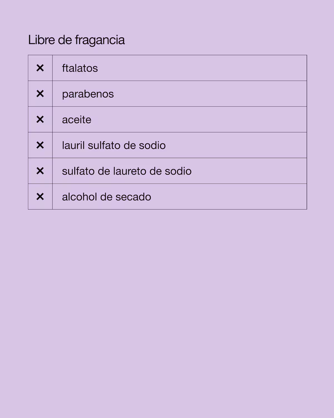Click the X mark beside ftalatos
Screen dimensions: 334x418
(40, 68)
